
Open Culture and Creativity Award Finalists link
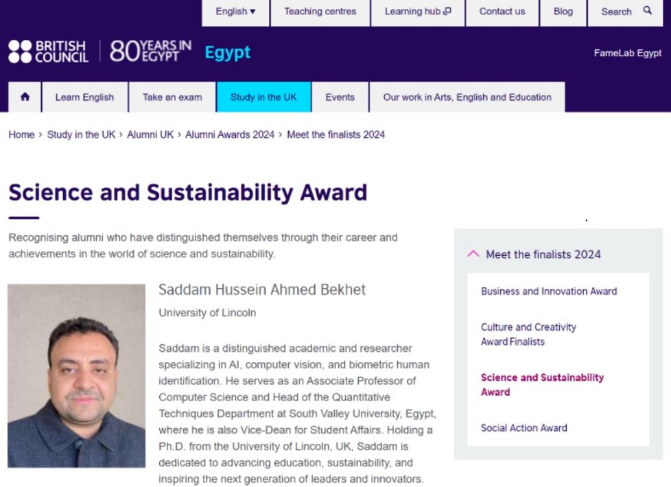(x=528, y=334)
